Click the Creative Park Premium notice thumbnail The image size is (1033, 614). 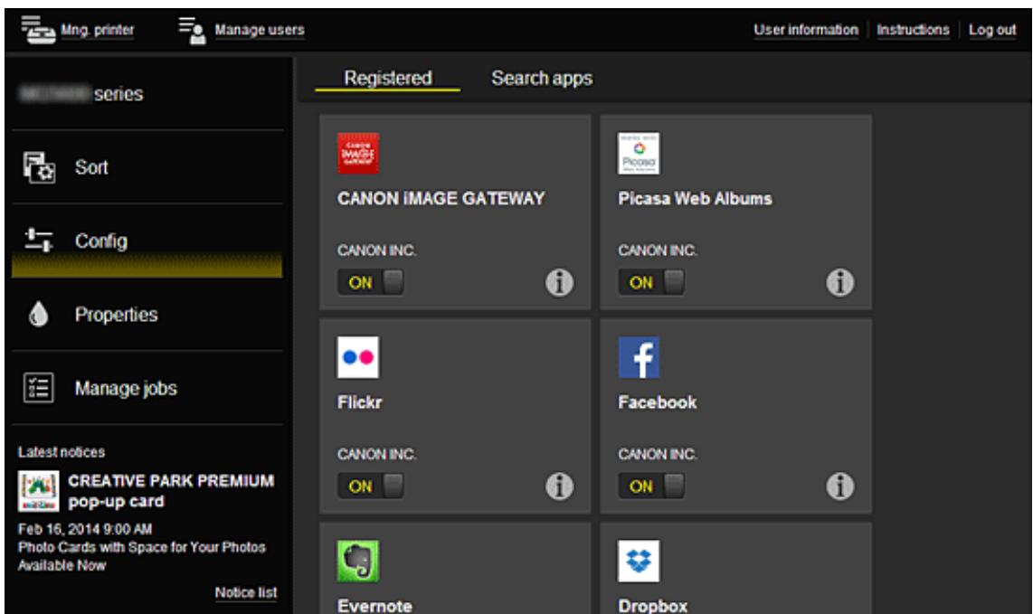(38, 491)
